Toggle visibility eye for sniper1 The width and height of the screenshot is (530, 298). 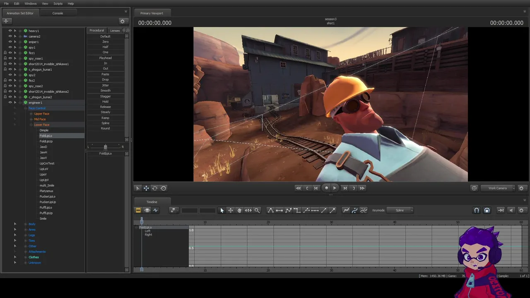[10, 42]
